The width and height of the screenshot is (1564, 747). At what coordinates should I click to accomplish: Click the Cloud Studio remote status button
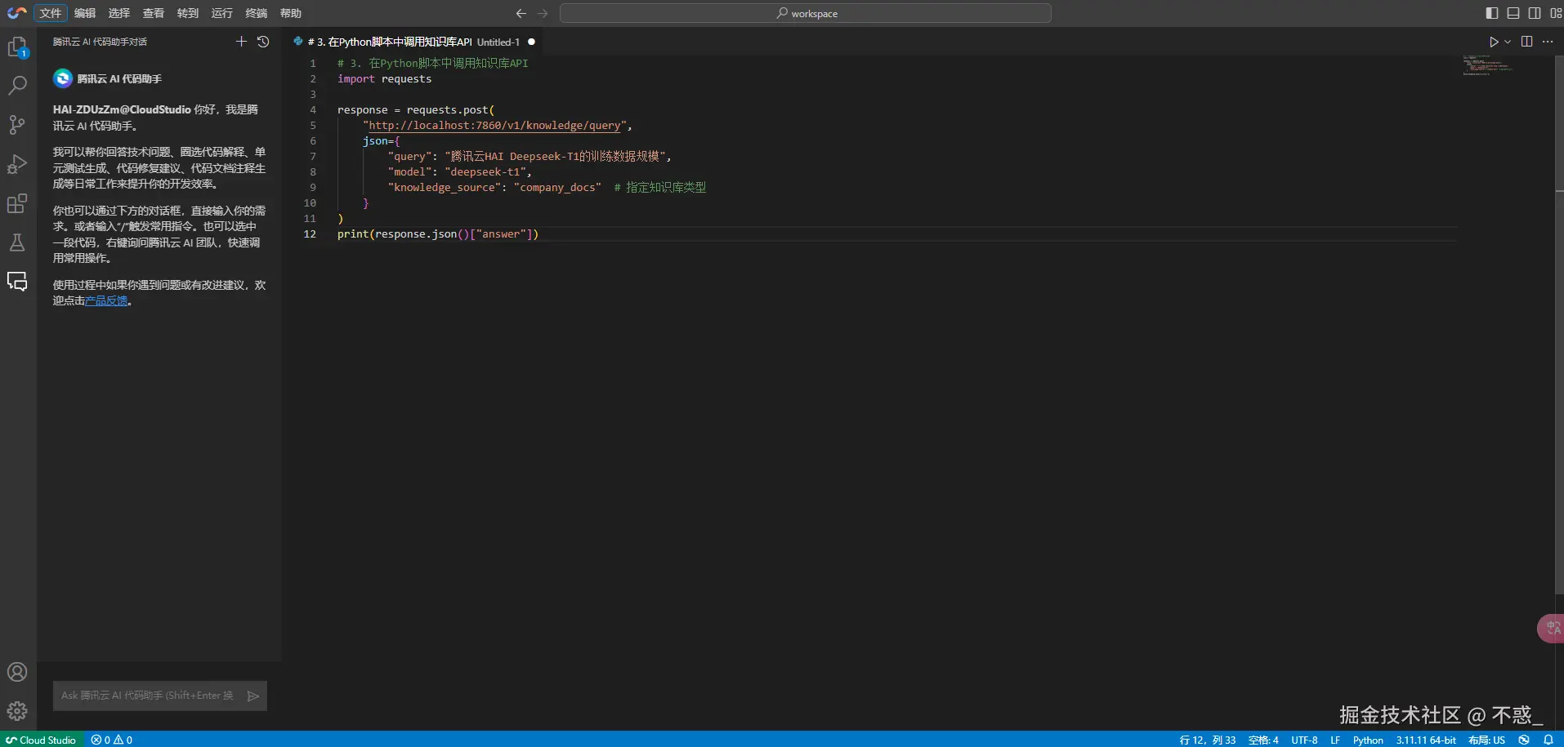coord(41,740)
